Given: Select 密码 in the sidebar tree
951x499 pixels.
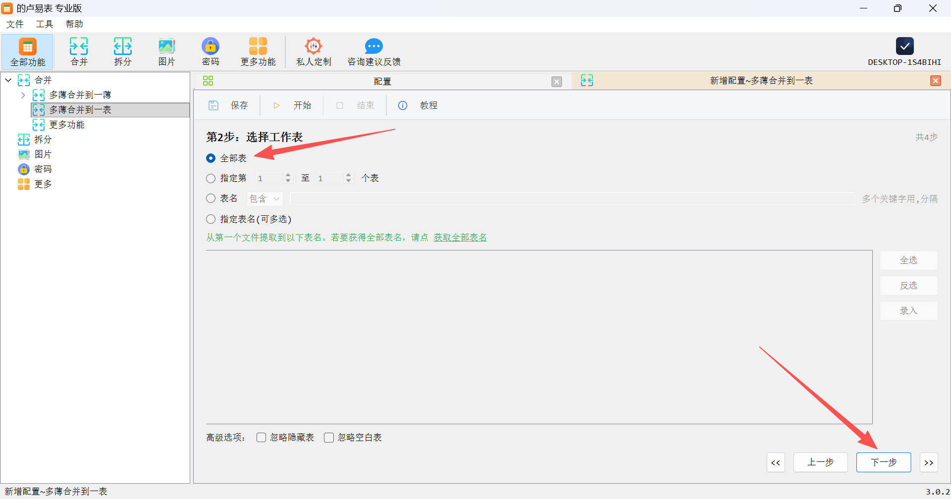Looking at the screenshot, I should [x=43, y=169].
